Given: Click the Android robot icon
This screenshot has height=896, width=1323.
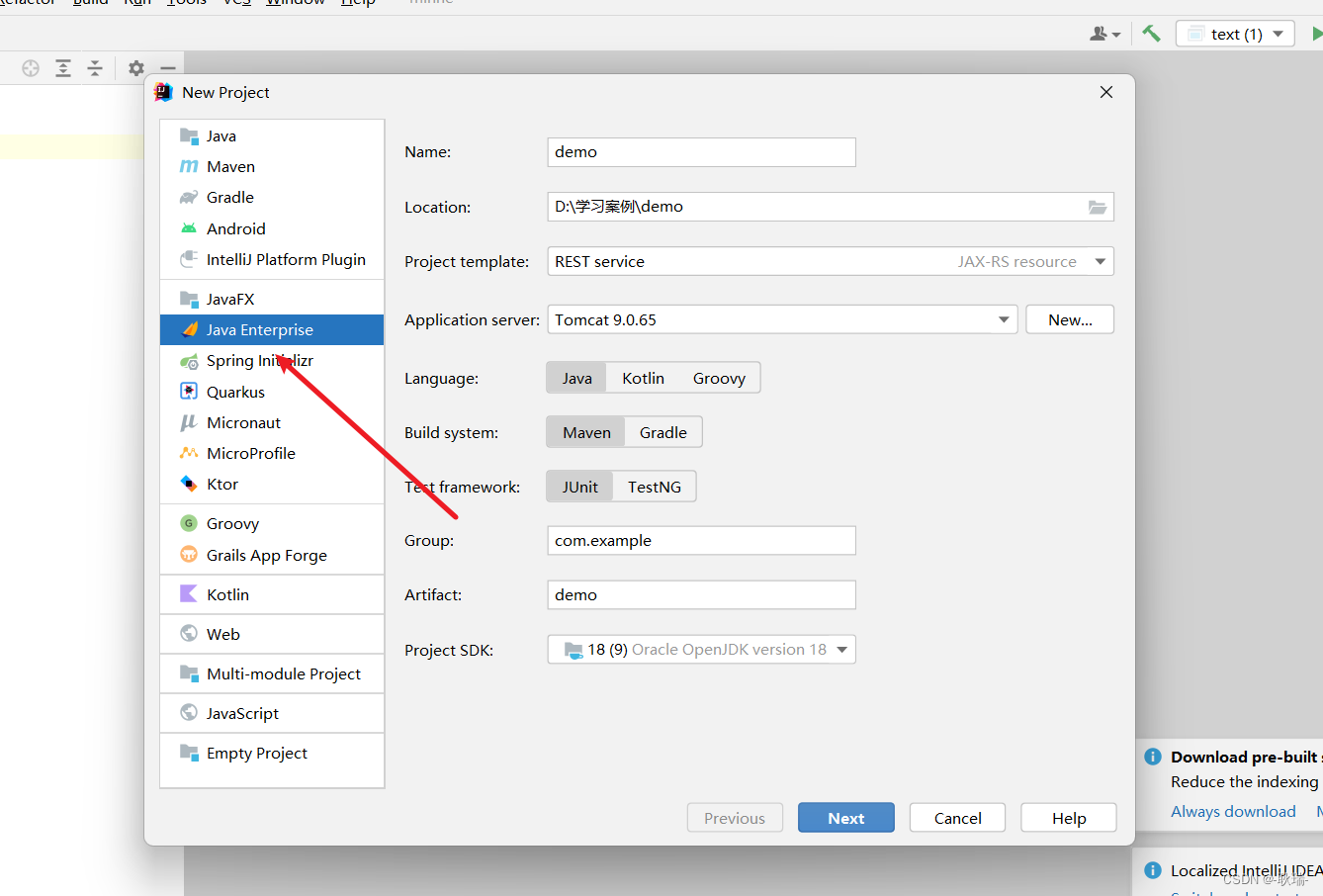Looking at the screenshot, I should click(189, 228).
